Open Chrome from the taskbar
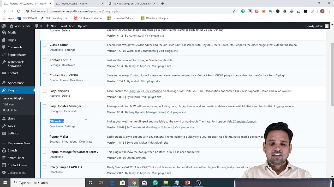Viewport: 334px width, 187px height. (x=134, y=183)
